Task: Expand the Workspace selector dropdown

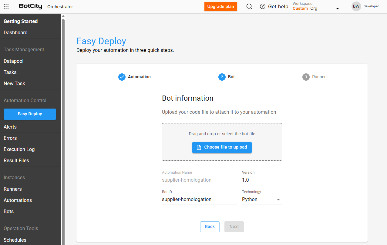Action: [x=317, y=8]
